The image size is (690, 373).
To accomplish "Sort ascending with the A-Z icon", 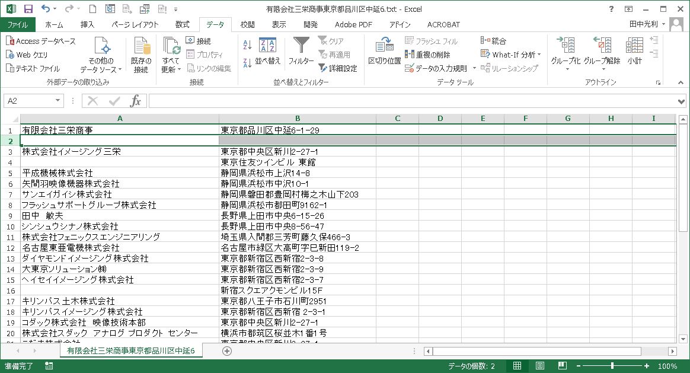I will click(247, 44).
